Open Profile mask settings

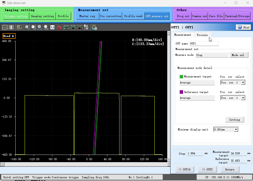point(133,16)
